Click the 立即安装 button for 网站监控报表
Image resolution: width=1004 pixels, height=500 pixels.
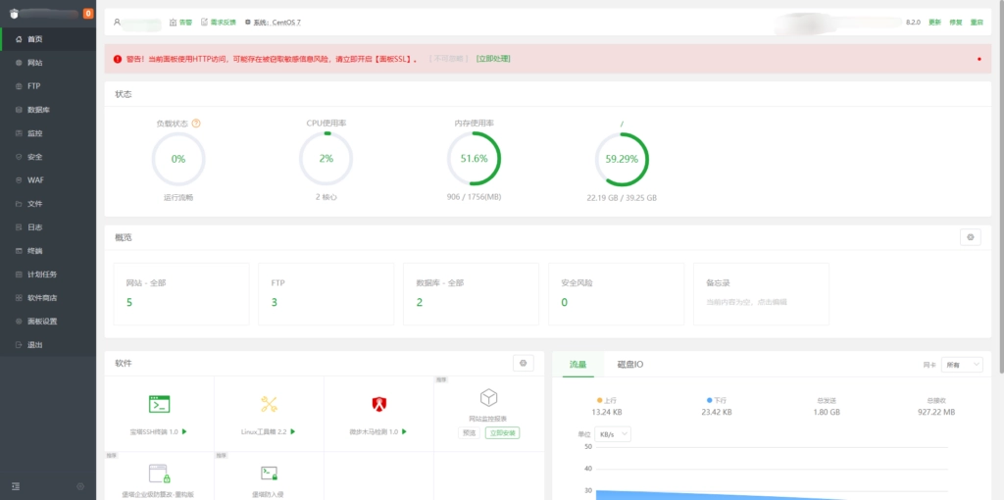pyautogui.click(x=502, y=432)
